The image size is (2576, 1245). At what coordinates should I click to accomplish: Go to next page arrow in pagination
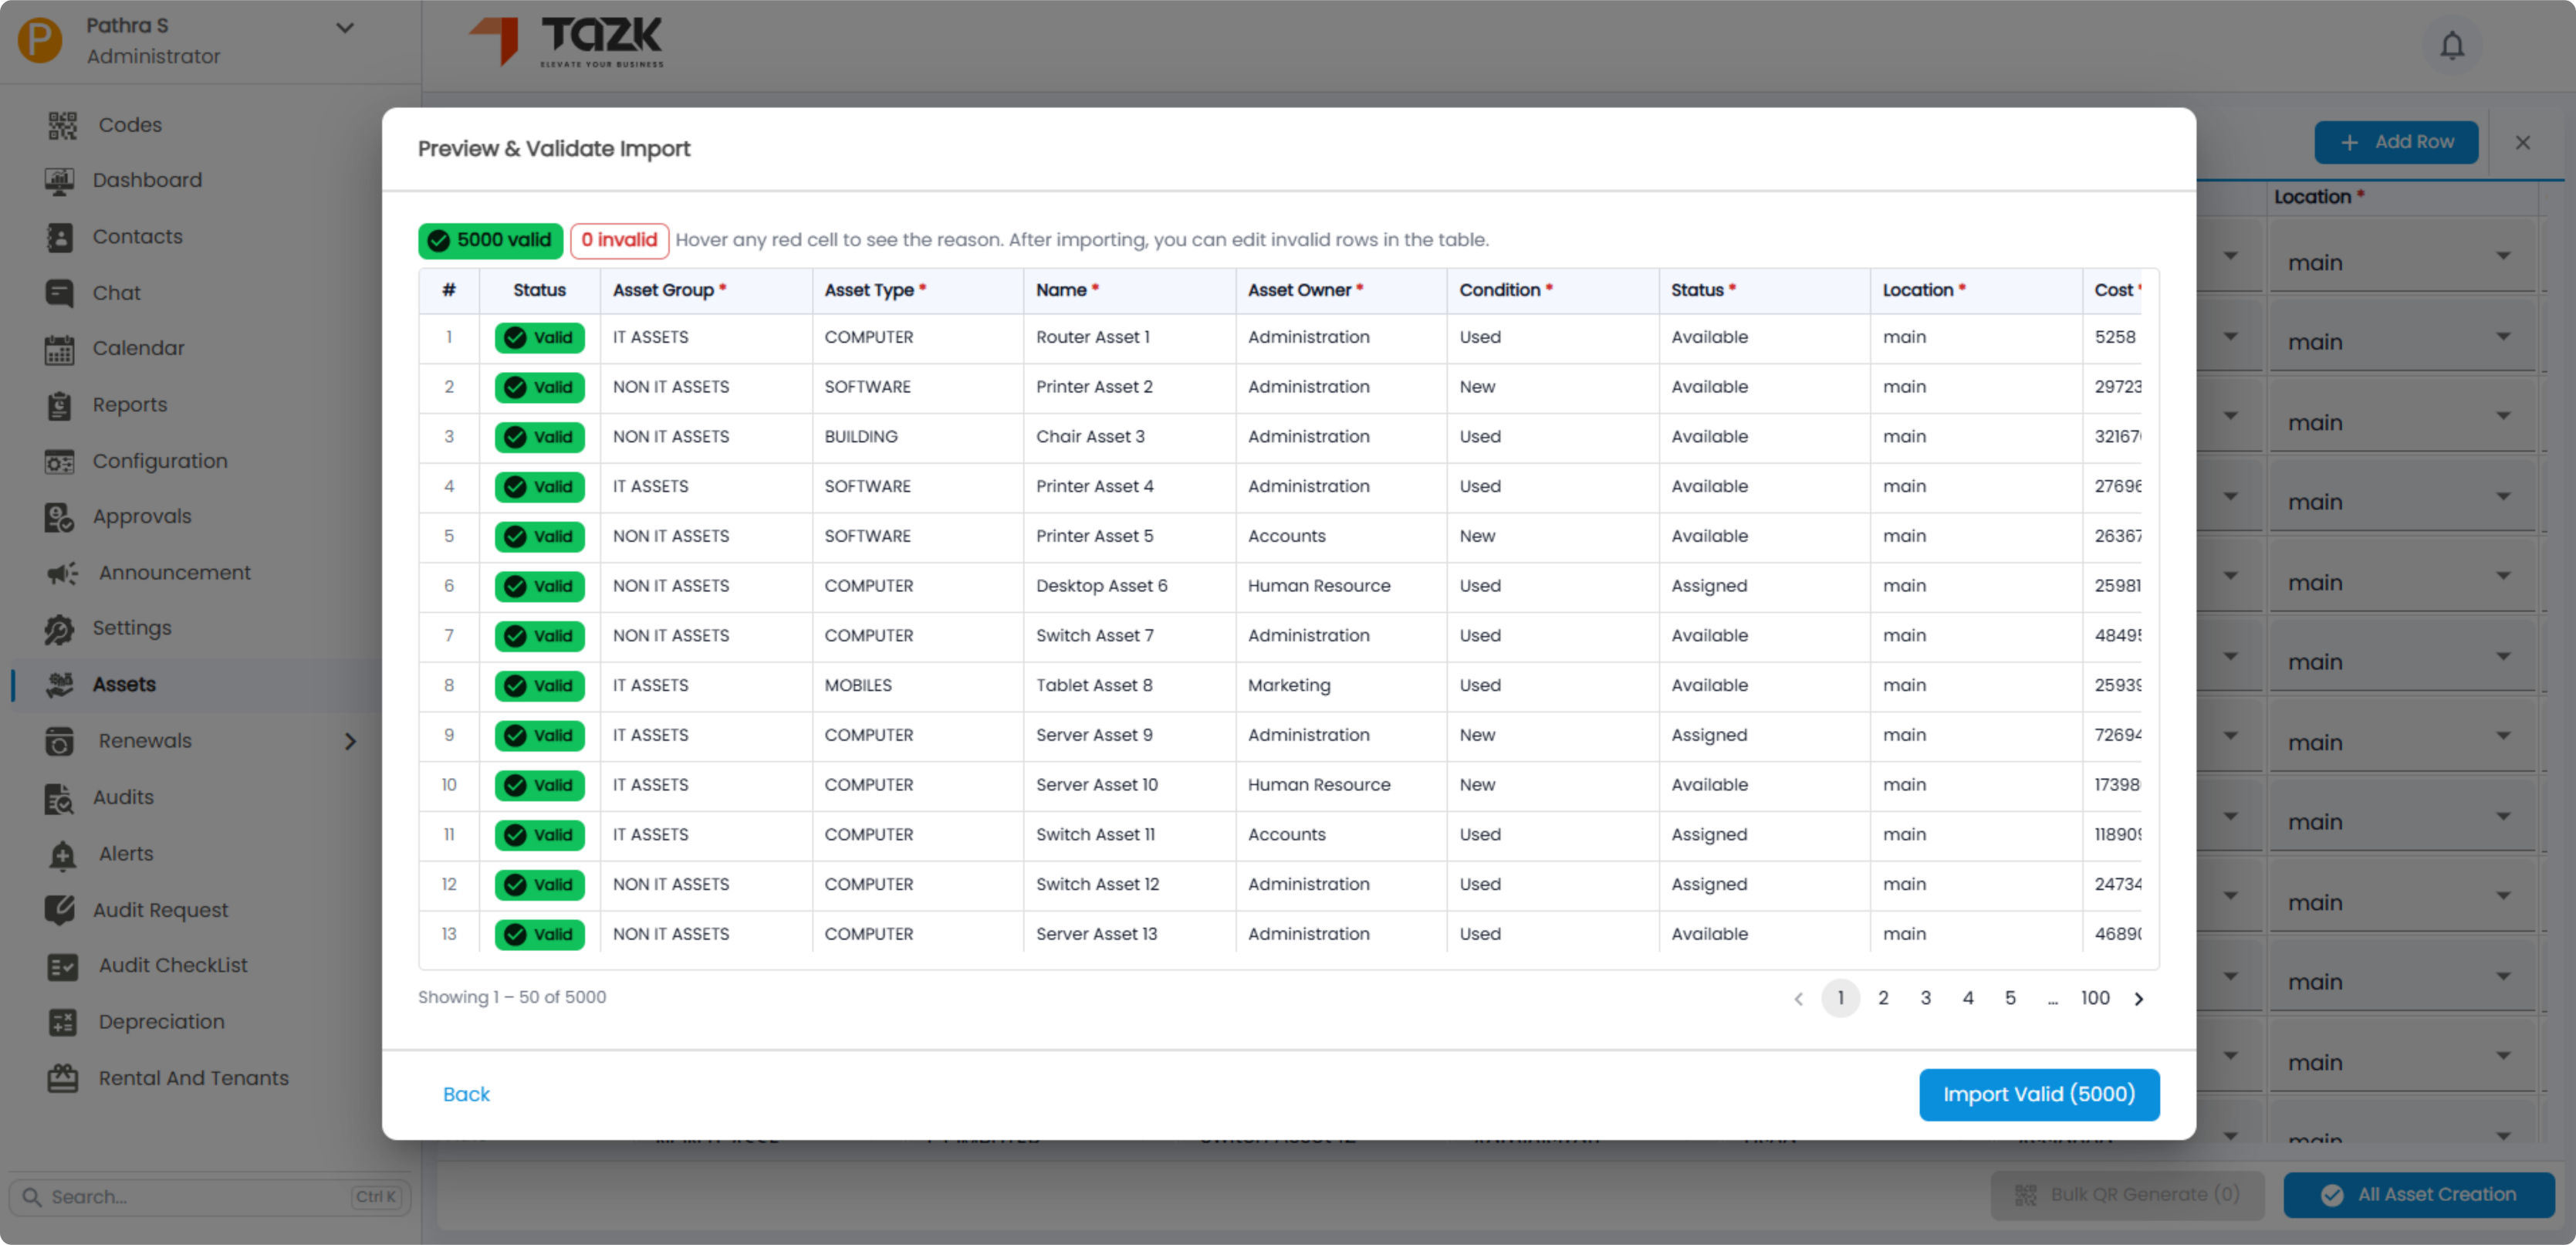click(x=2139, y=999)
